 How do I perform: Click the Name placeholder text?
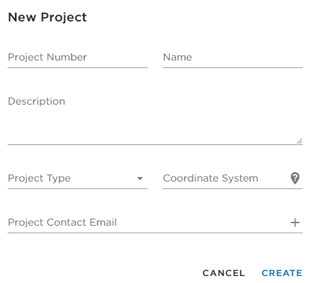click(177, 57)
